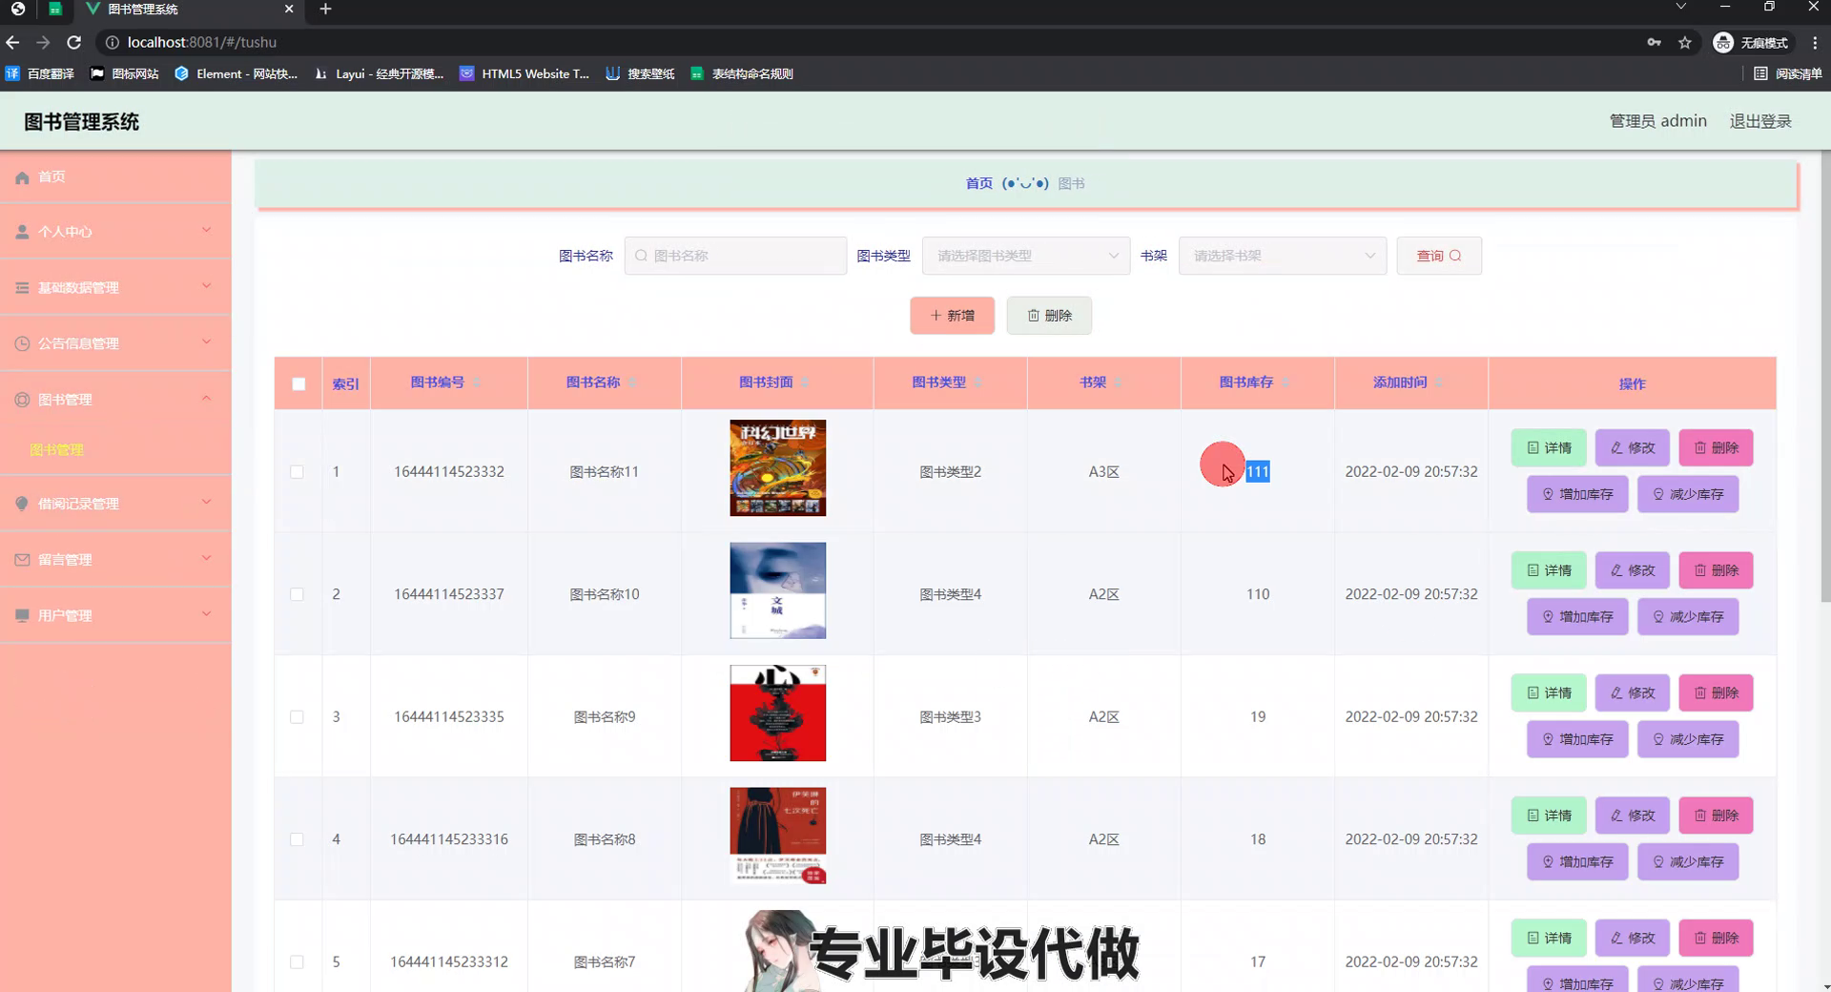Image resolution: width=1831 pixels, height=992 pixels.
Task: Sort by the 书架 column sort arrows
Action: click(1119, 382)
